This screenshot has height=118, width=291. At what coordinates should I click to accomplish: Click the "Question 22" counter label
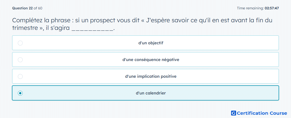tap(23, 8)
